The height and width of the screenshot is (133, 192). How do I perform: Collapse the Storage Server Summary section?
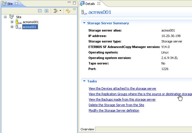pos(84,23)
